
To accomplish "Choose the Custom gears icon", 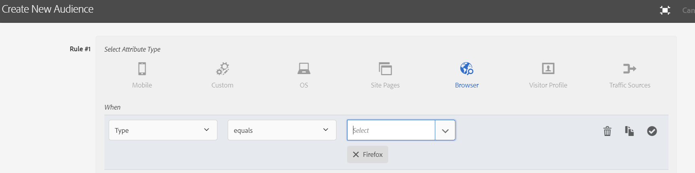I will tap(223, 69).
